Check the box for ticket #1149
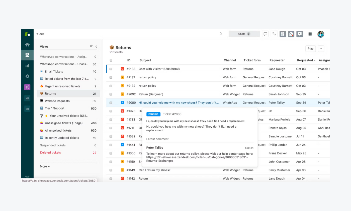Image resolution: width=351 pixels, height=211 pixels. point(111,170)
